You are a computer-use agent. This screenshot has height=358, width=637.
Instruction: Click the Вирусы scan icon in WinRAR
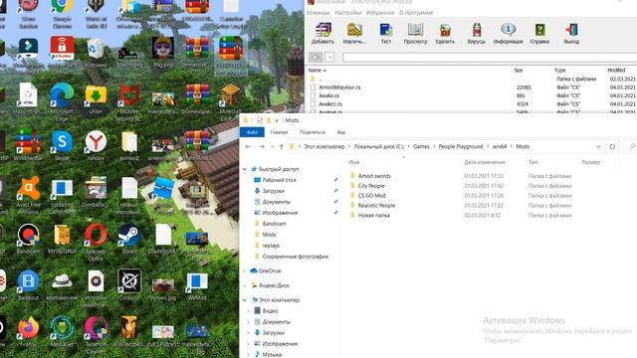tap(476, 33)
